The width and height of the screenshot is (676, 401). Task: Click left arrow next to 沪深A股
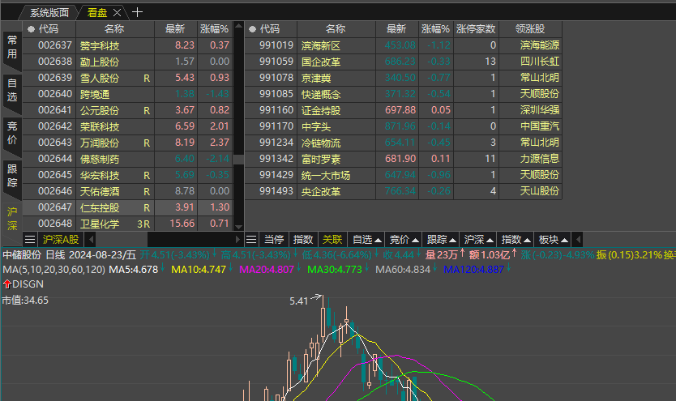pyautogui.click(x=91, y=240)
